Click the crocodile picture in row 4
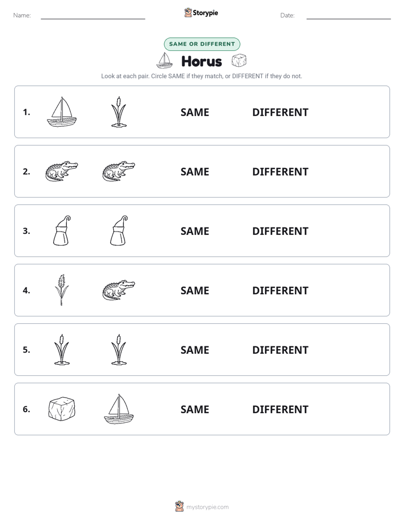 (119, 290)
